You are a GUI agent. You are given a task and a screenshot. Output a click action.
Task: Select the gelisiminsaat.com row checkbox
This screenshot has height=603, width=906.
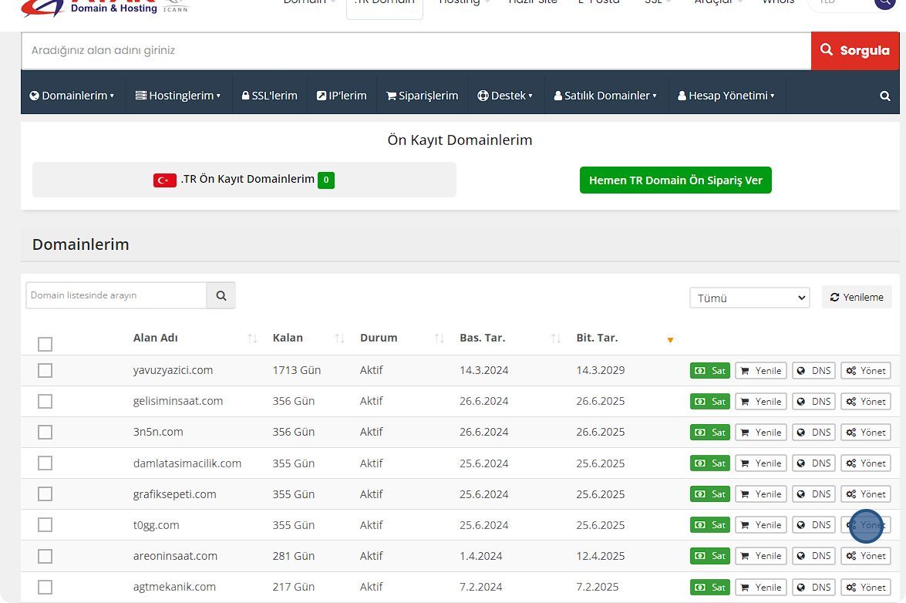click(x=45, y=402)
